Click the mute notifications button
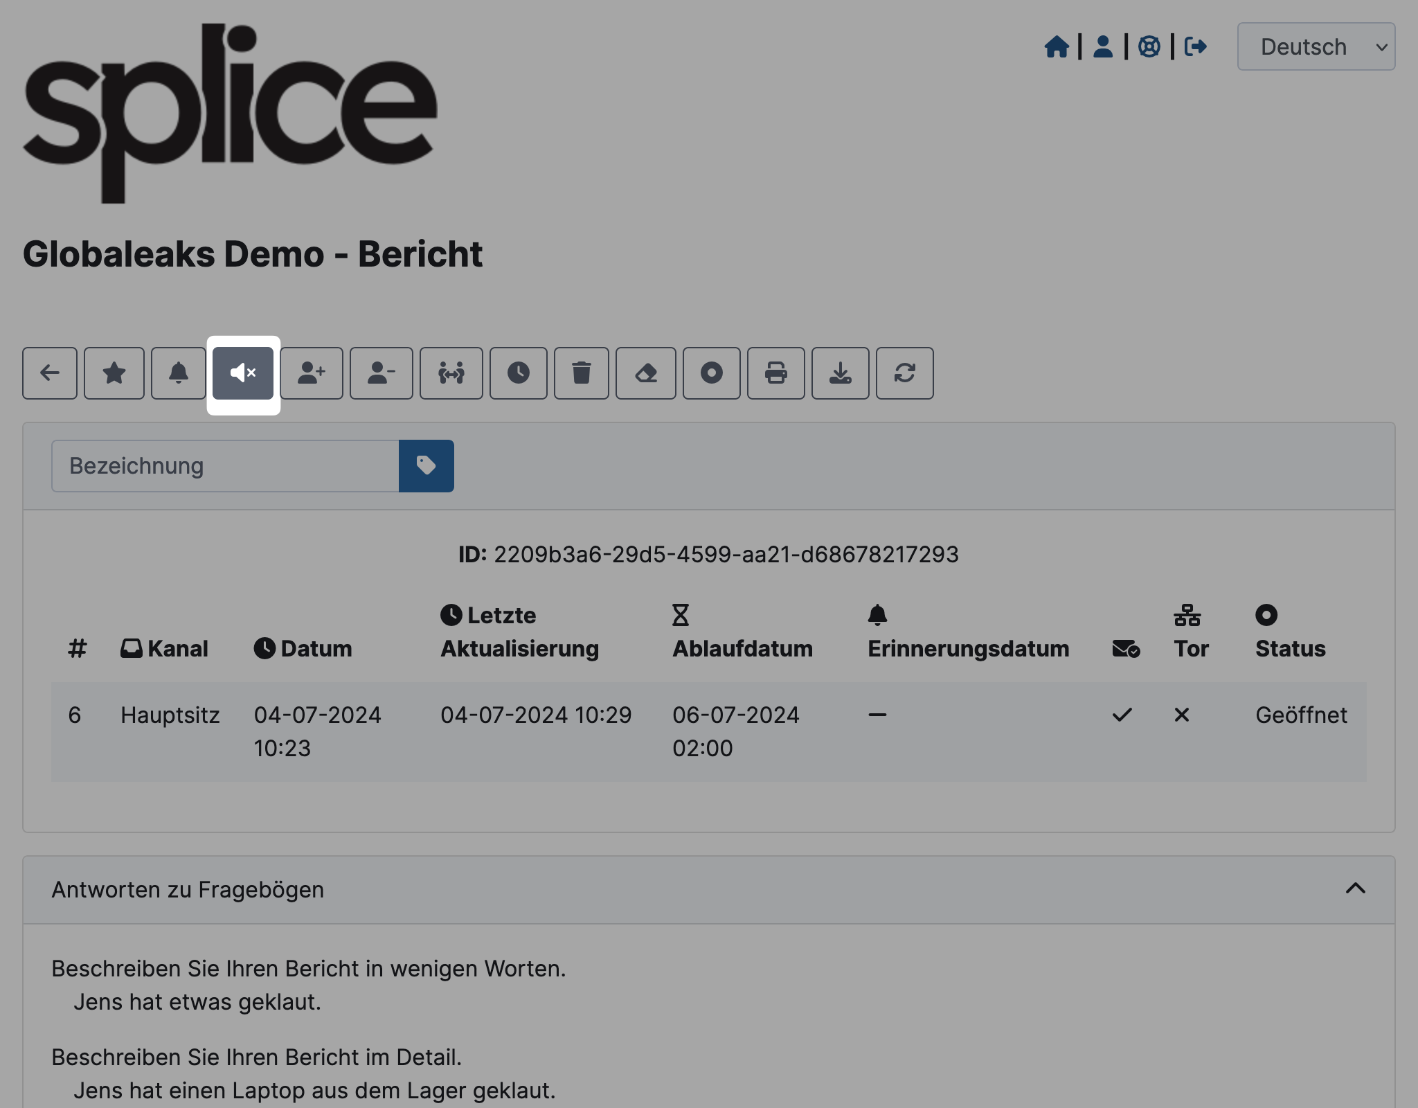Viewport: 1418px width, 1108px height. (243, 372)
